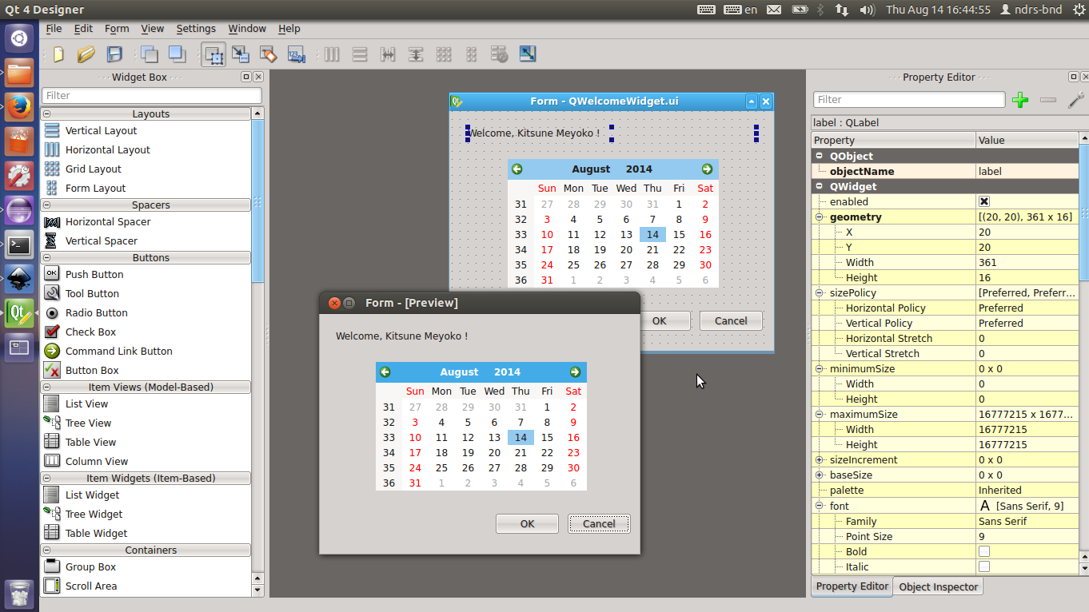Enable the Bold font property
1089x612 pixels.
tap(984, 551)
